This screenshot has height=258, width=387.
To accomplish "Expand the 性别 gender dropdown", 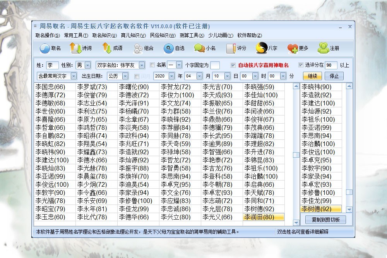I will [x=87, y=65].
